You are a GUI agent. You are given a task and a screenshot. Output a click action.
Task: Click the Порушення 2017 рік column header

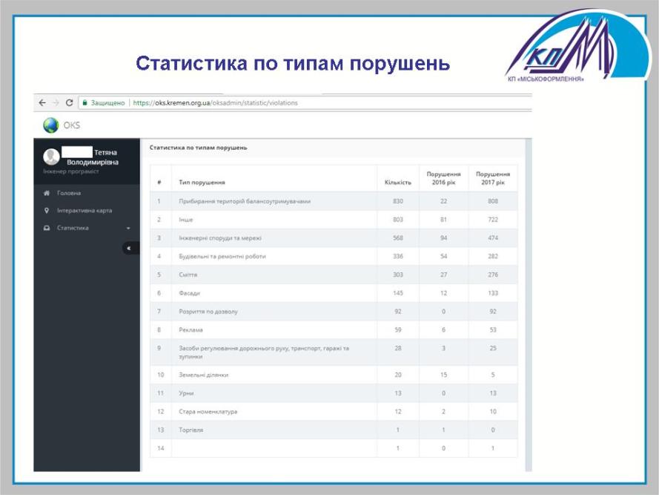click(492, 178)
